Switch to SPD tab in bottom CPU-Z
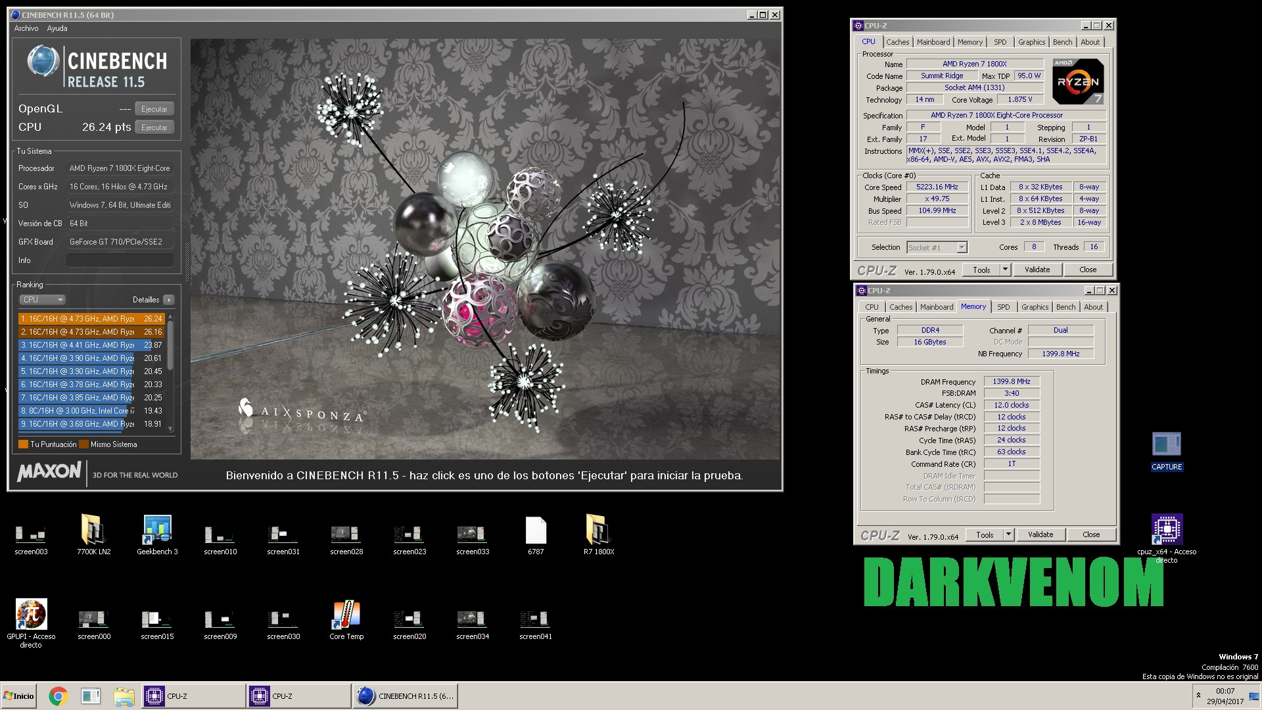 (1003, 307)
